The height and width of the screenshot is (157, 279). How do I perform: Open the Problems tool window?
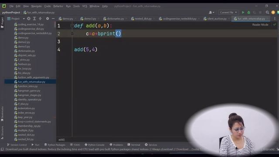click(x=116, y=145)
